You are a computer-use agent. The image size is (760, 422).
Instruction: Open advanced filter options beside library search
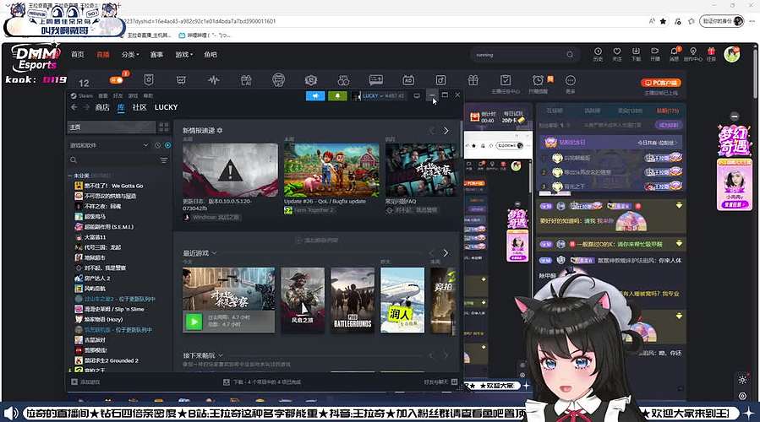click(x=164, y=160)
